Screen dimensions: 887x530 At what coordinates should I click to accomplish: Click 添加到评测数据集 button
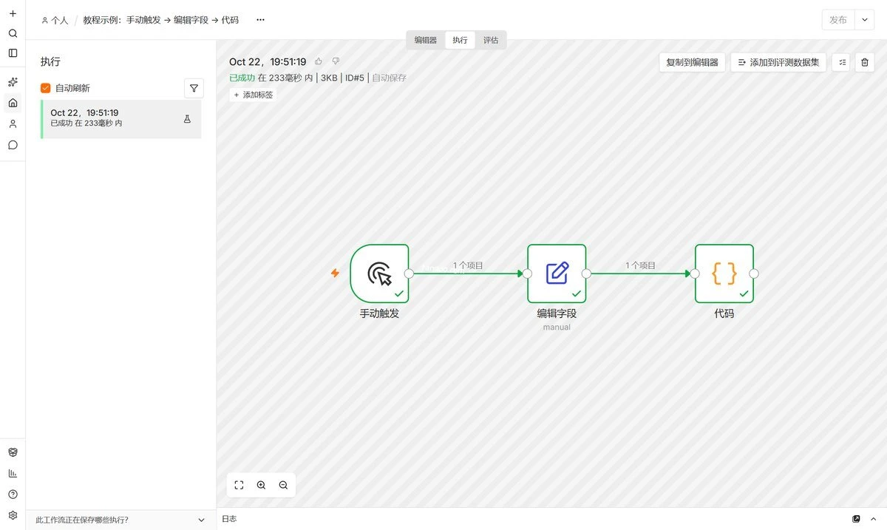[778, 62]
